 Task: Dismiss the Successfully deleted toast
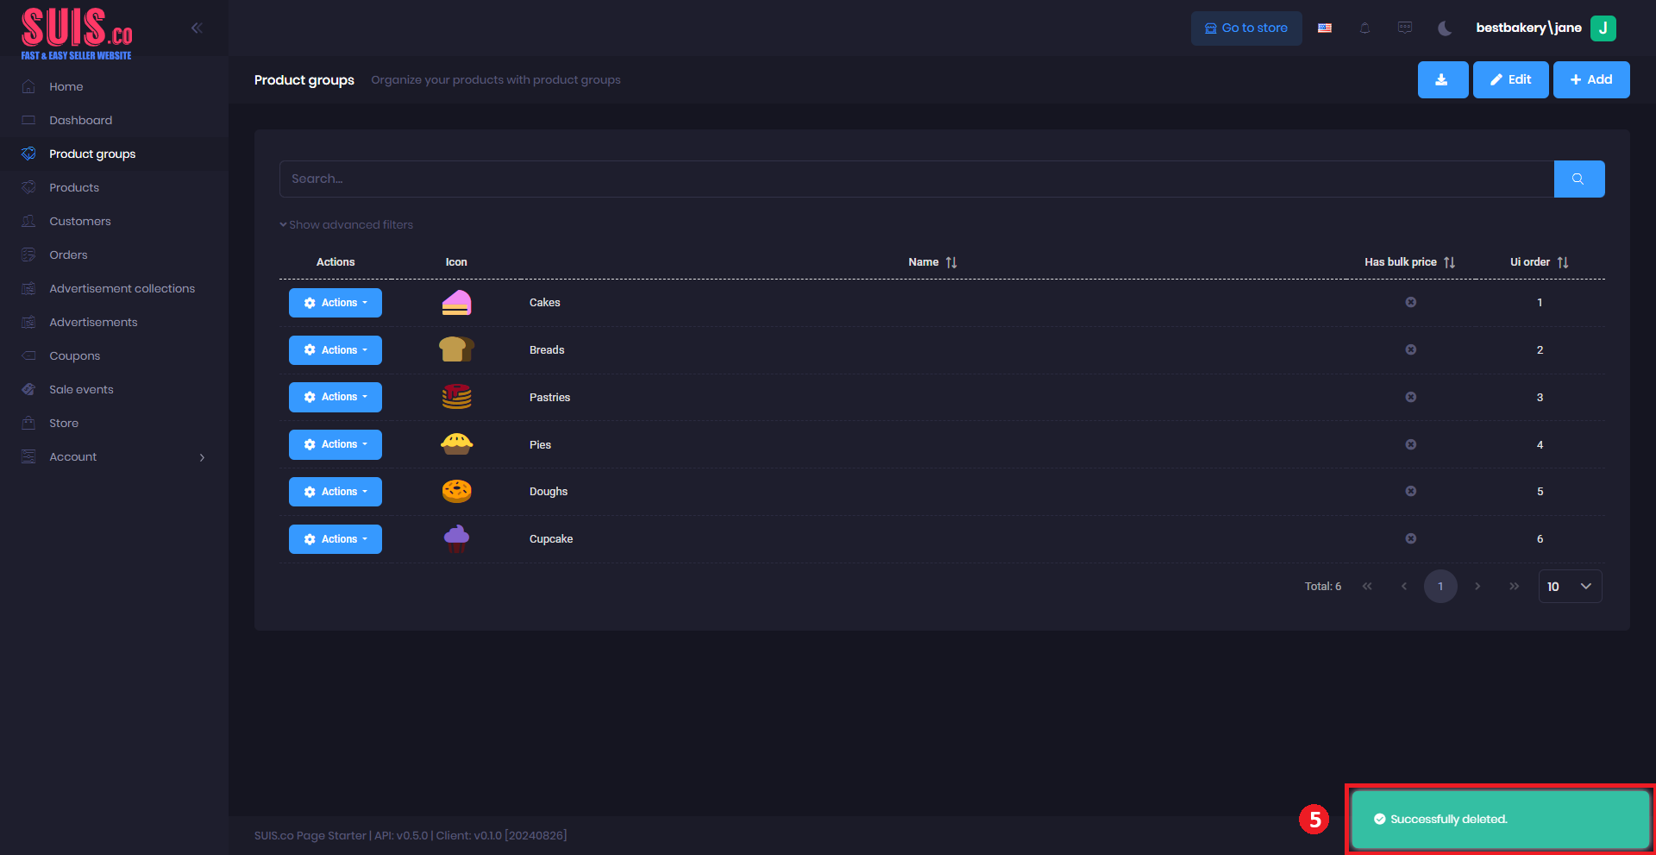pos(1500,819)
